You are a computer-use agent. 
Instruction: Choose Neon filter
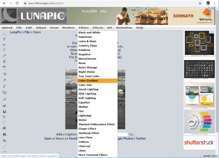click(x=97, y=63)
